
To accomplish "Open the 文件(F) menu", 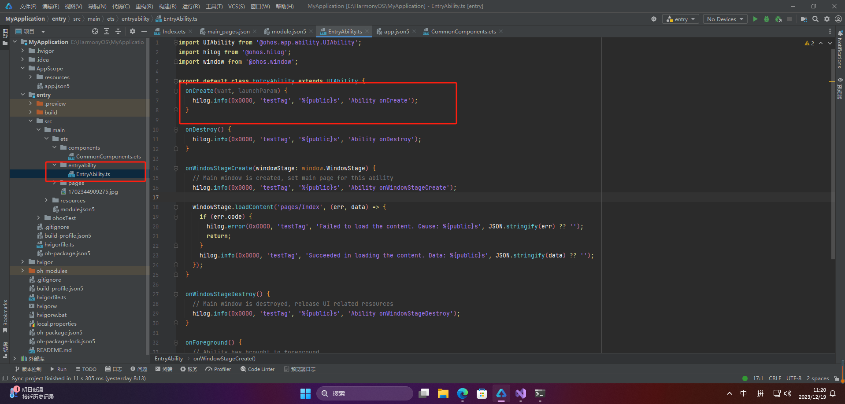I will point(28,6).
